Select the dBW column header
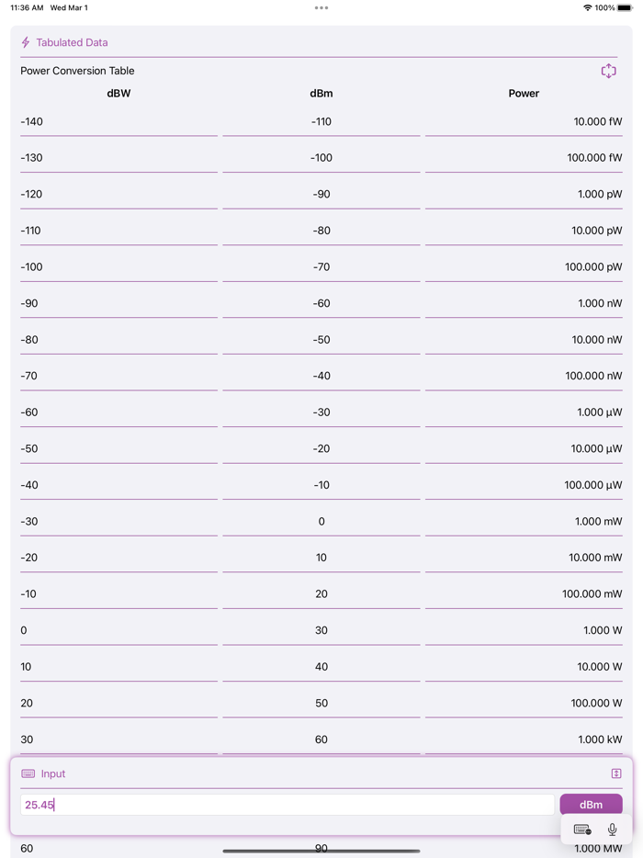643x858 pixels. pos(118,94)
